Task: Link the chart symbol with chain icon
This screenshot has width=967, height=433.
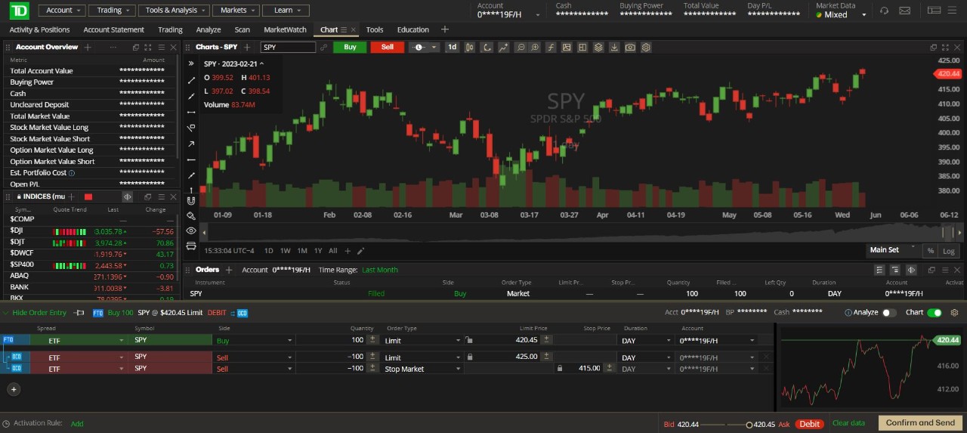Action: (324, 47)
